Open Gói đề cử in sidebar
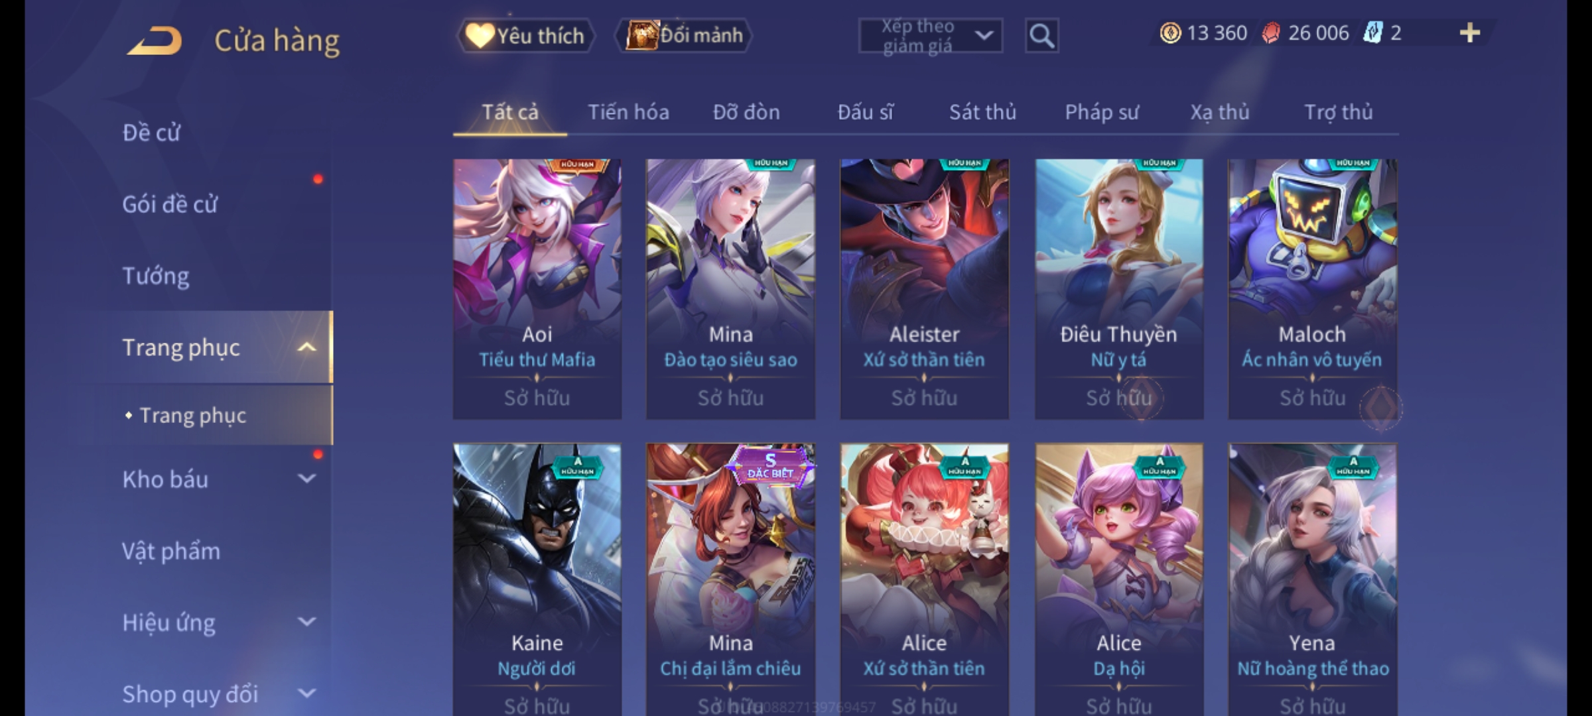1592x716 pixels. tap(170, 204)
